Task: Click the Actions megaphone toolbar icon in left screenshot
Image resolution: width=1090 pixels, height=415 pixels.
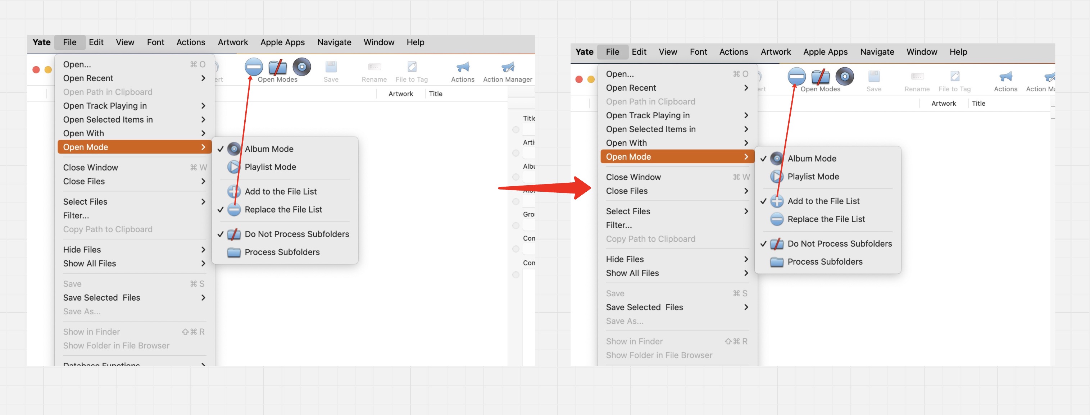Action: click(x=463, y=67)
